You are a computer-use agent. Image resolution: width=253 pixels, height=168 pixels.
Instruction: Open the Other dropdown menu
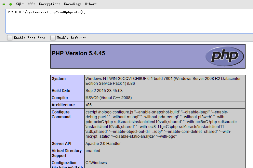(x=91, y=4)
